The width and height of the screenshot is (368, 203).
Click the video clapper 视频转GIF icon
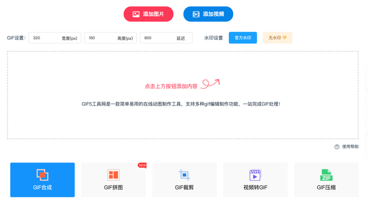(255, 175)
